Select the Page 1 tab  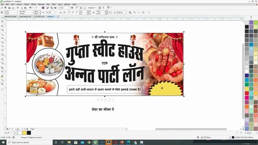tap(33, 129)
